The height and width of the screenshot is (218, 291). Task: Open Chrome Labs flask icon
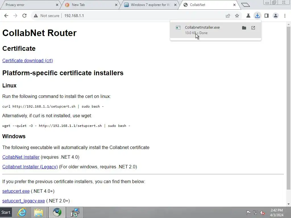click(248, 16)
